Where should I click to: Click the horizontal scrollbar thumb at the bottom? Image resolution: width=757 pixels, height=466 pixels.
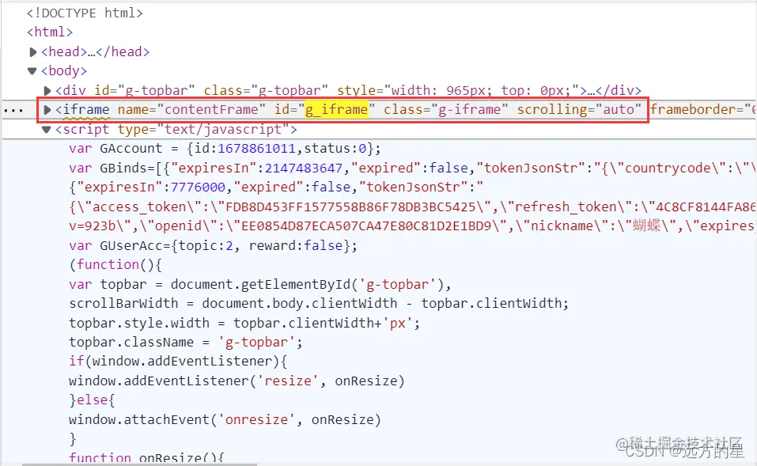click(139, 464)
